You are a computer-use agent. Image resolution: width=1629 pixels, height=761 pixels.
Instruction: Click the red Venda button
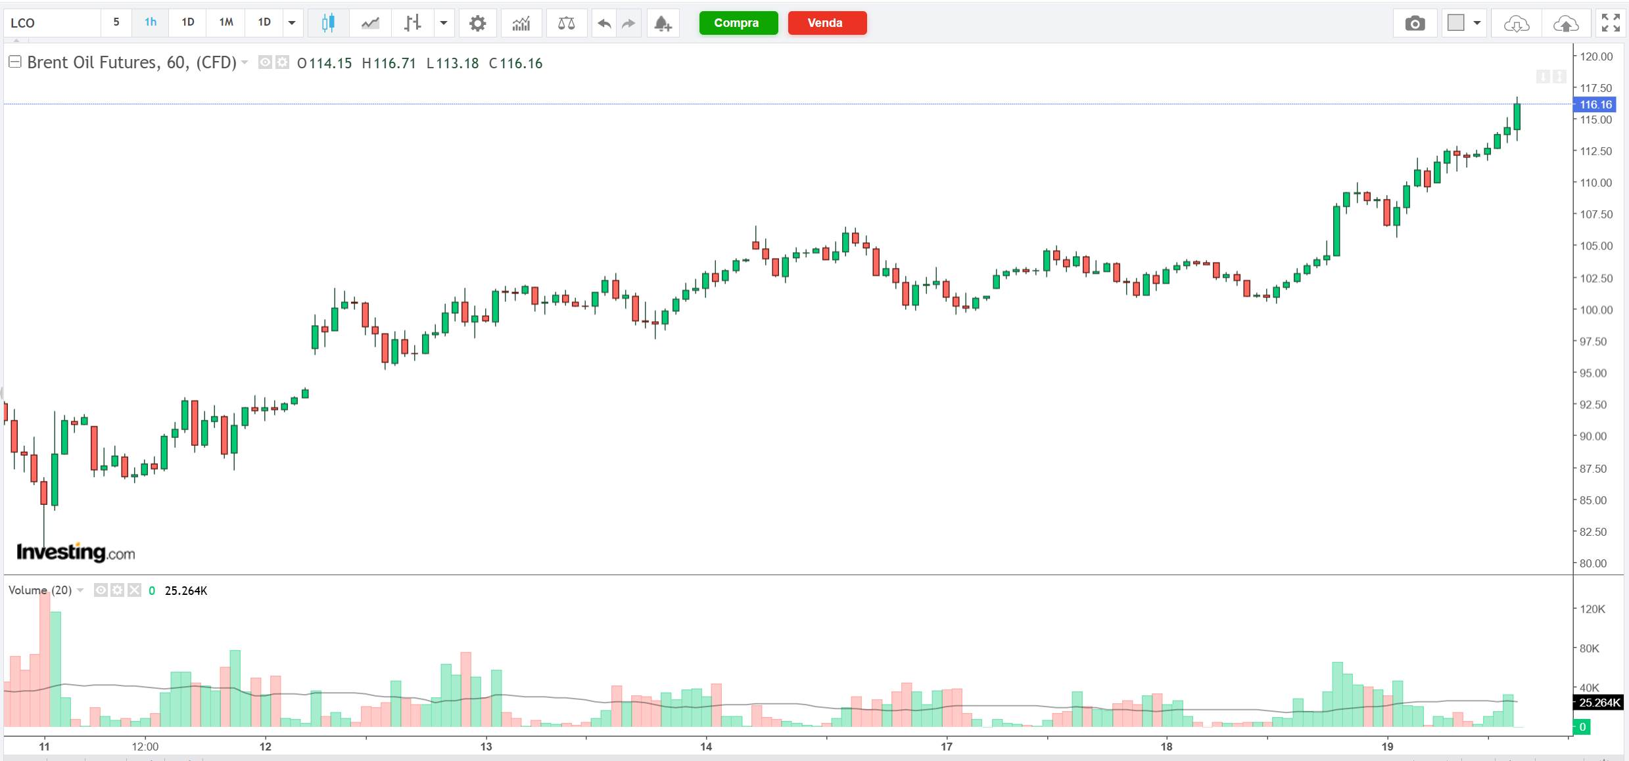pyautogui.click(x=826, y=23)
